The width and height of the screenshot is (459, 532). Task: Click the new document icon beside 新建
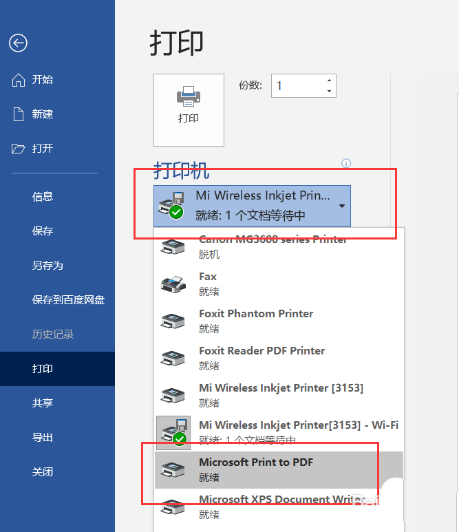pyautogui.click(x=19, y=114)
